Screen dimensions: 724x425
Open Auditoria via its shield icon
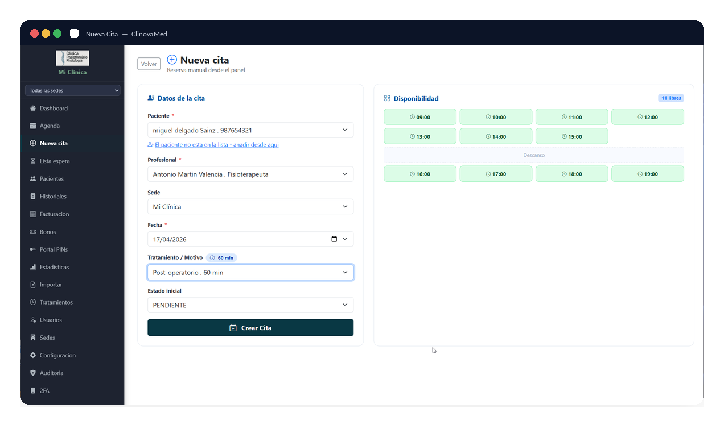point(32,373)
